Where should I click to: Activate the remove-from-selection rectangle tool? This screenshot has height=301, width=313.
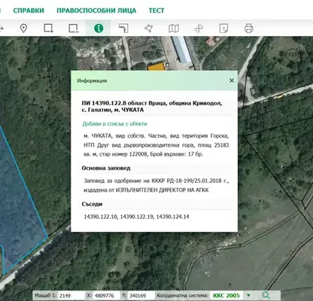[x=74, y=28]
